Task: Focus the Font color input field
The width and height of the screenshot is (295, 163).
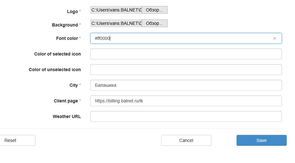Action: 186,38
